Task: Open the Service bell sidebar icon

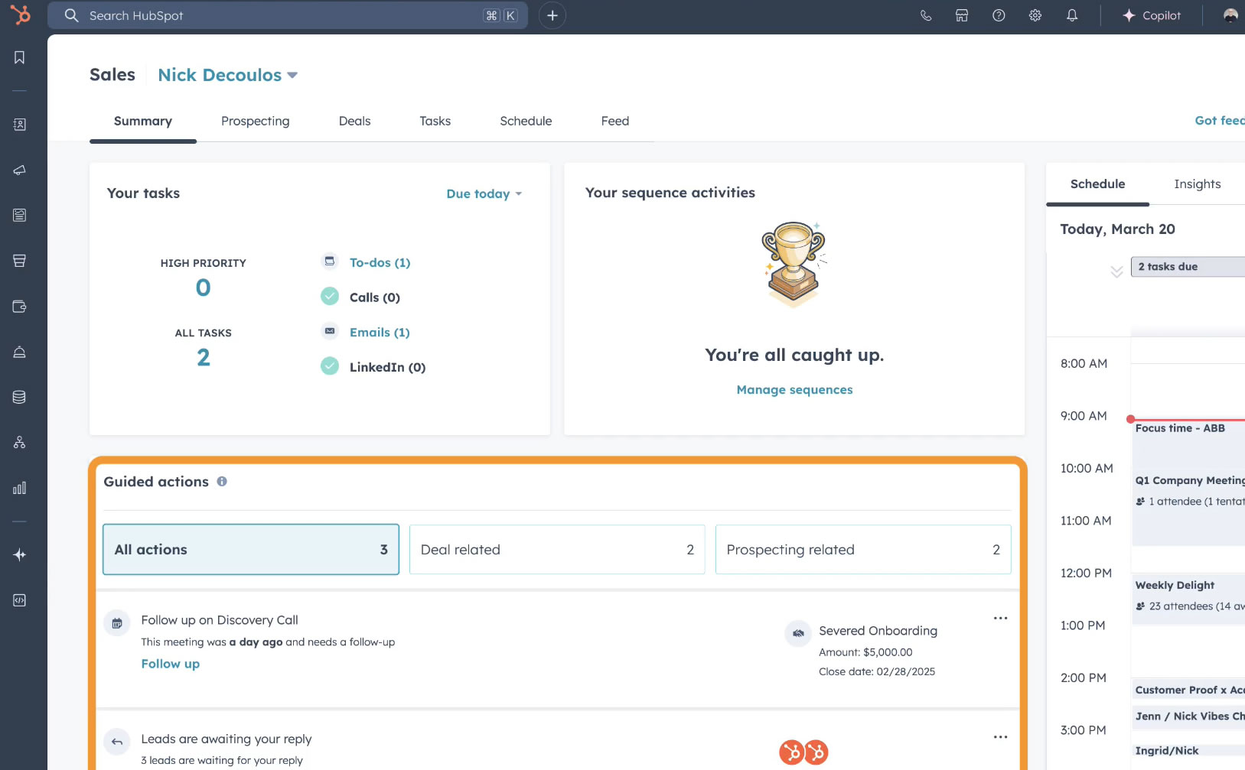Action: pos(19,352)
